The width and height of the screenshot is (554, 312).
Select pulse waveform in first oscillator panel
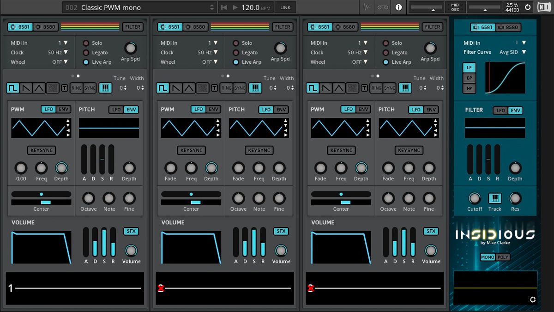click(13, 88)
